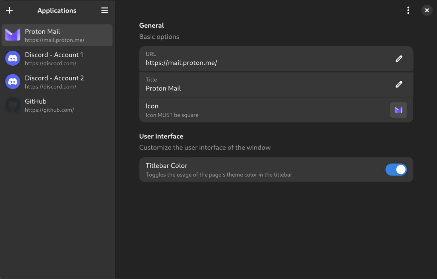
Task: Click the Title field showing Proton Mail
Action: [x=256, y=84]
